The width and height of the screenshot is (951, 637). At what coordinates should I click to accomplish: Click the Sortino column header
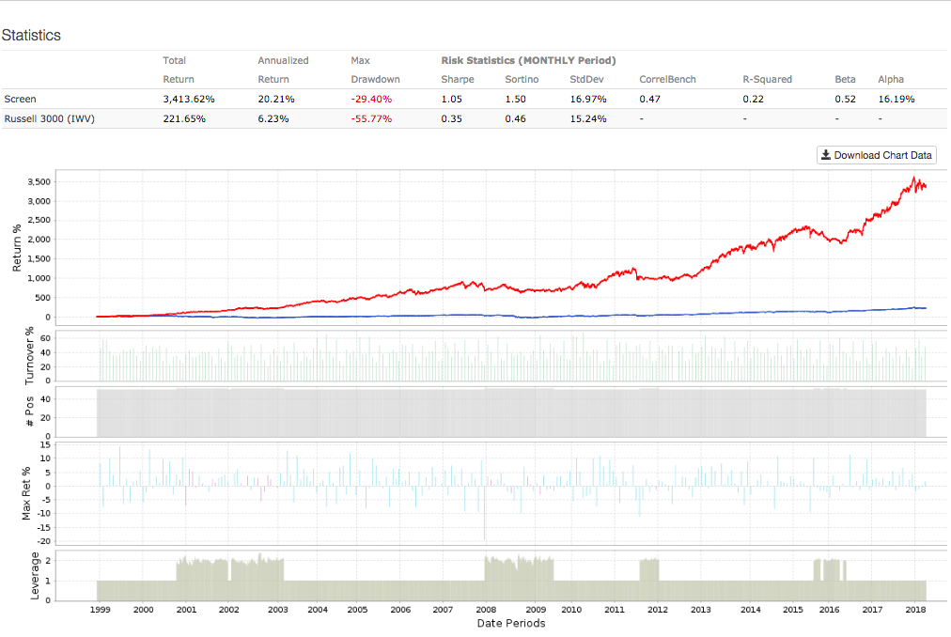click(x=521, y=79)
